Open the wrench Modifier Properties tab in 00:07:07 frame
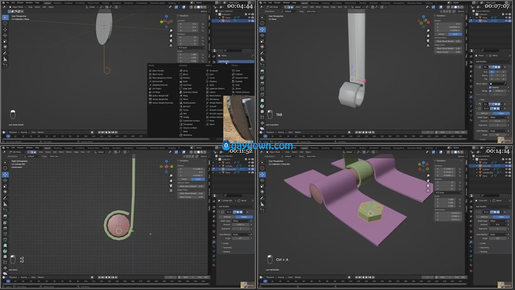The width and height of the screenshot is (515, 290). [471, 97]
